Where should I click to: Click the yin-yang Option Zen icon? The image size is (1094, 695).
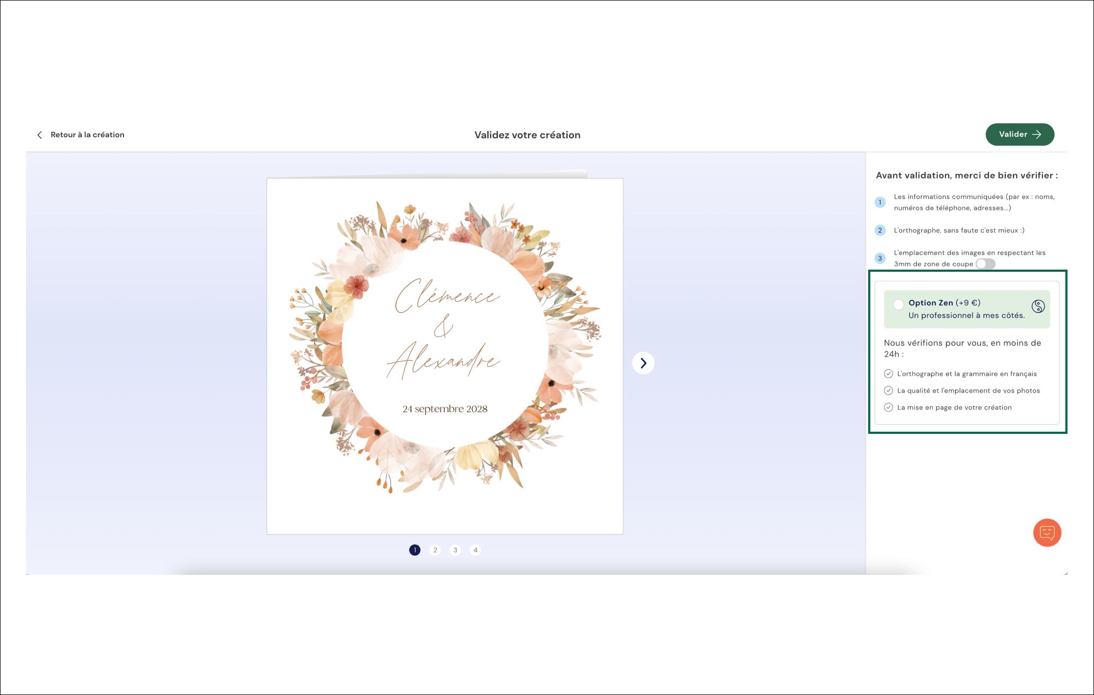[x=1038, y=307]
